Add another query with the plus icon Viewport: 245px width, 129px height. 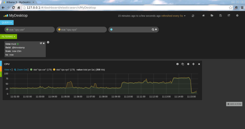(156, 29)
